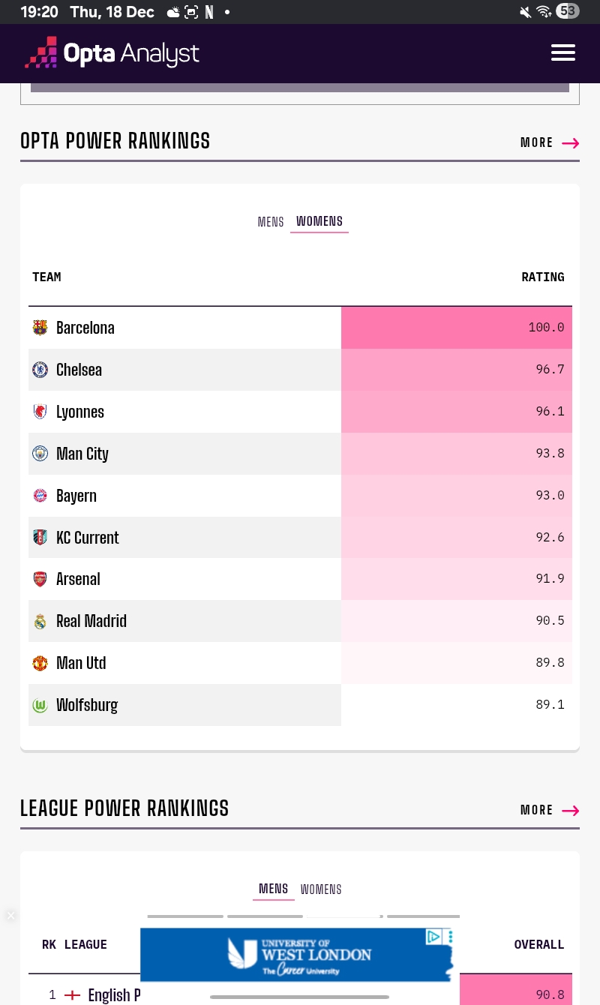
Task: Click the Lyonnes 96.1 rating cell
Action: coord(456,412)
